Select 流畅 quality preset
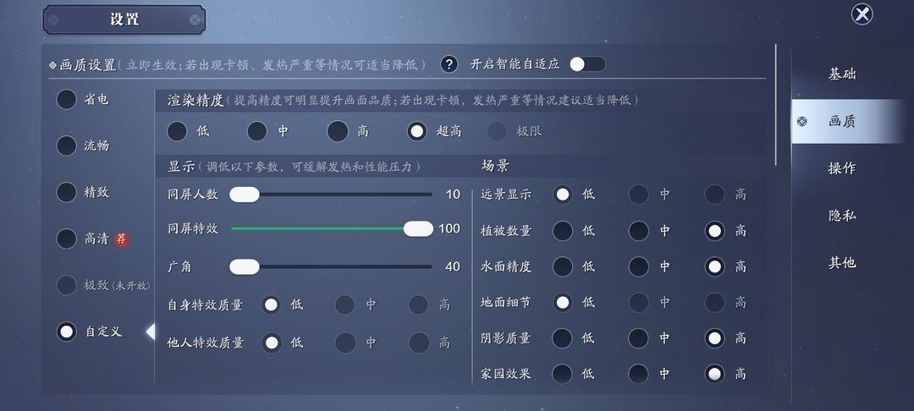This screenshot has height=411, width=914. pos(67,145)
